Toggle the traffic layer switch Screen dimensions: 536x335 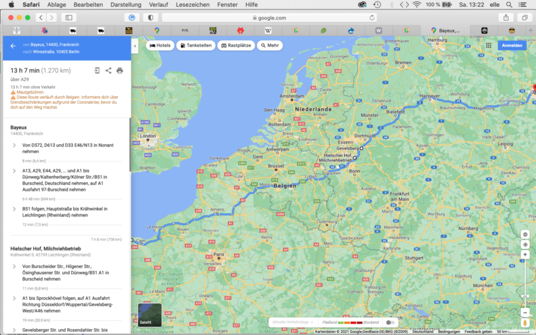(389, 322)
